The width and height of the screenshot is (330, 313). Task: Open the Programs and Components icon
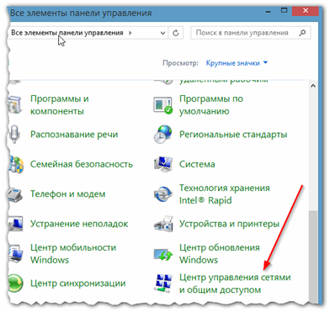click(x=15, y=104)
